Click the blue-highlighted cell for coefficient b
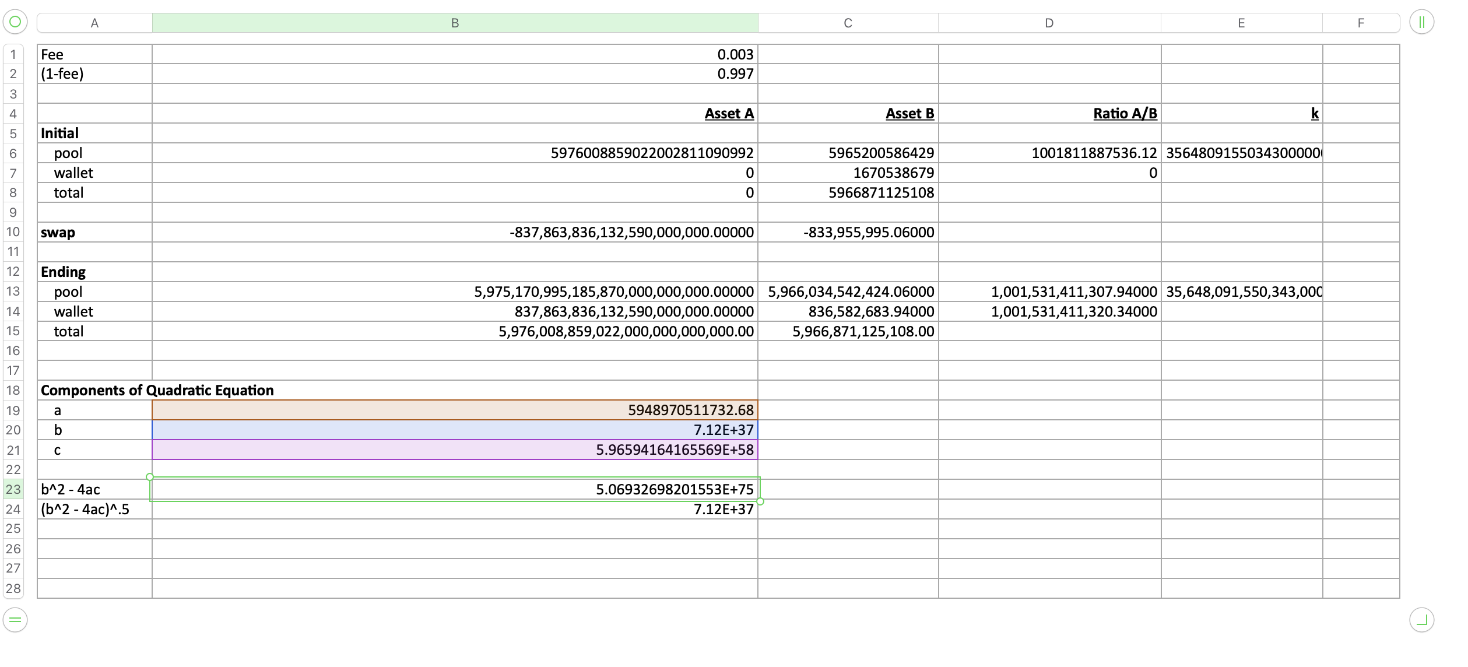 coord(455,430)
